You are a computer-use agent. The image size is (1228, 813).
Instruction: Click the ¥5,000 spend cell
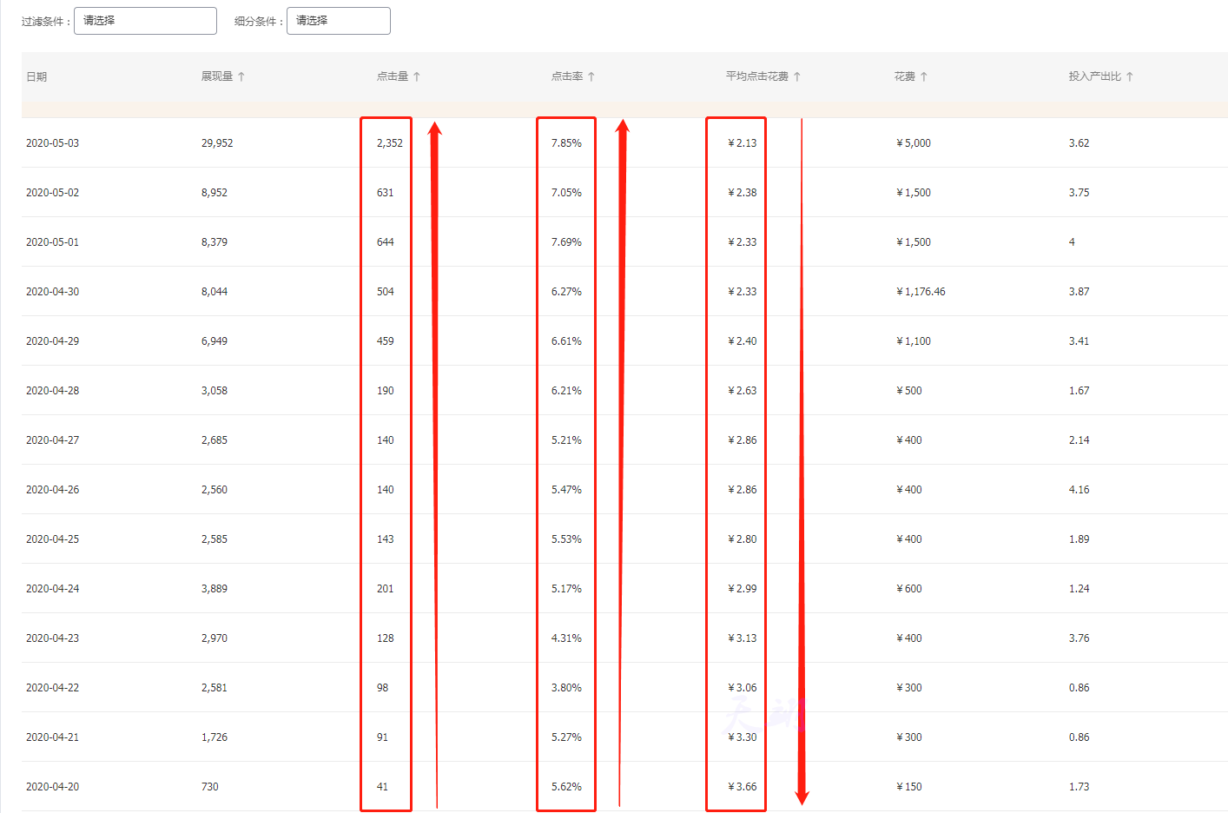[x=914, y=143]
